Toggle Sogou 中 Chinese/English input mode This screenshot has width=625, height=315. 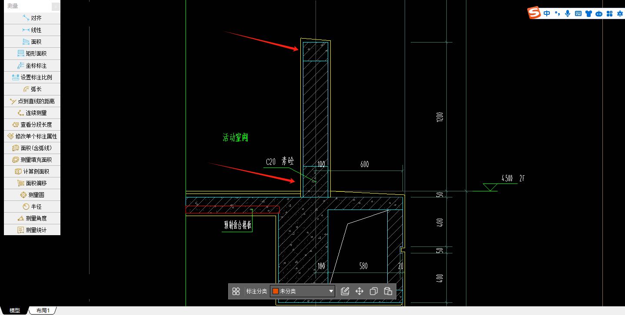547,13
